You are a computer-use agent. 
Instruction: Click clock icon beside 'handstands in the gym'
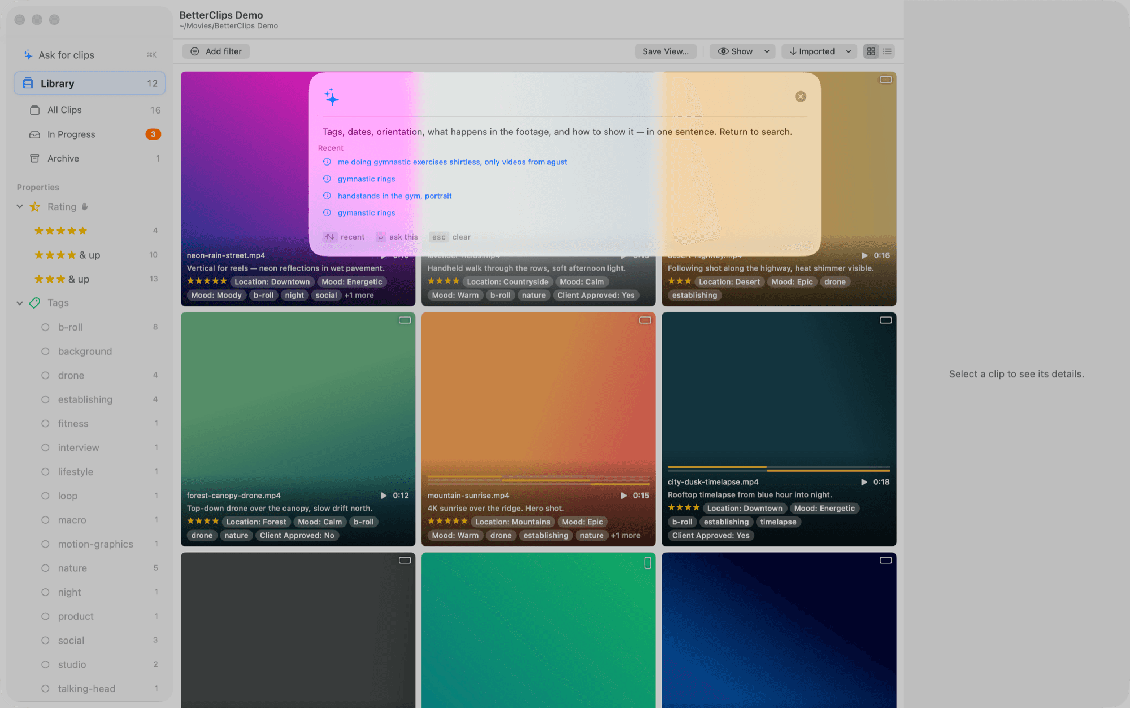[x=327, y=196]
